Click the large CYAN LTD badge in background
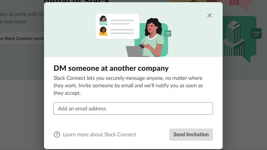This screenshot has width=267, height=150. pyautogui.click(x=256, y=34)
